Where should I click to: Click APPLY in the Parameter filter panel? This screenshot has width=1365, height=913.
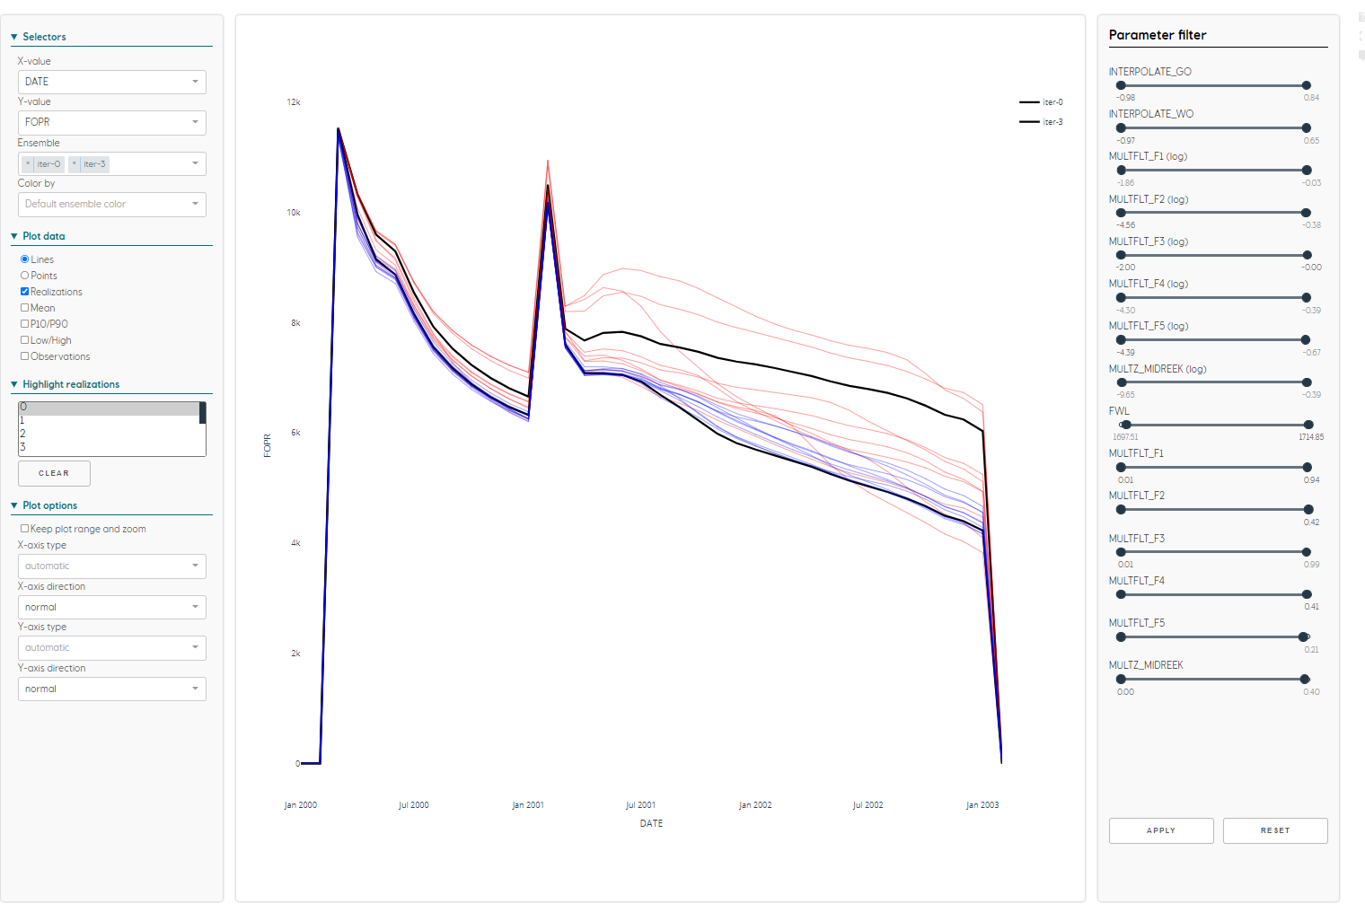coord(1160,830)
